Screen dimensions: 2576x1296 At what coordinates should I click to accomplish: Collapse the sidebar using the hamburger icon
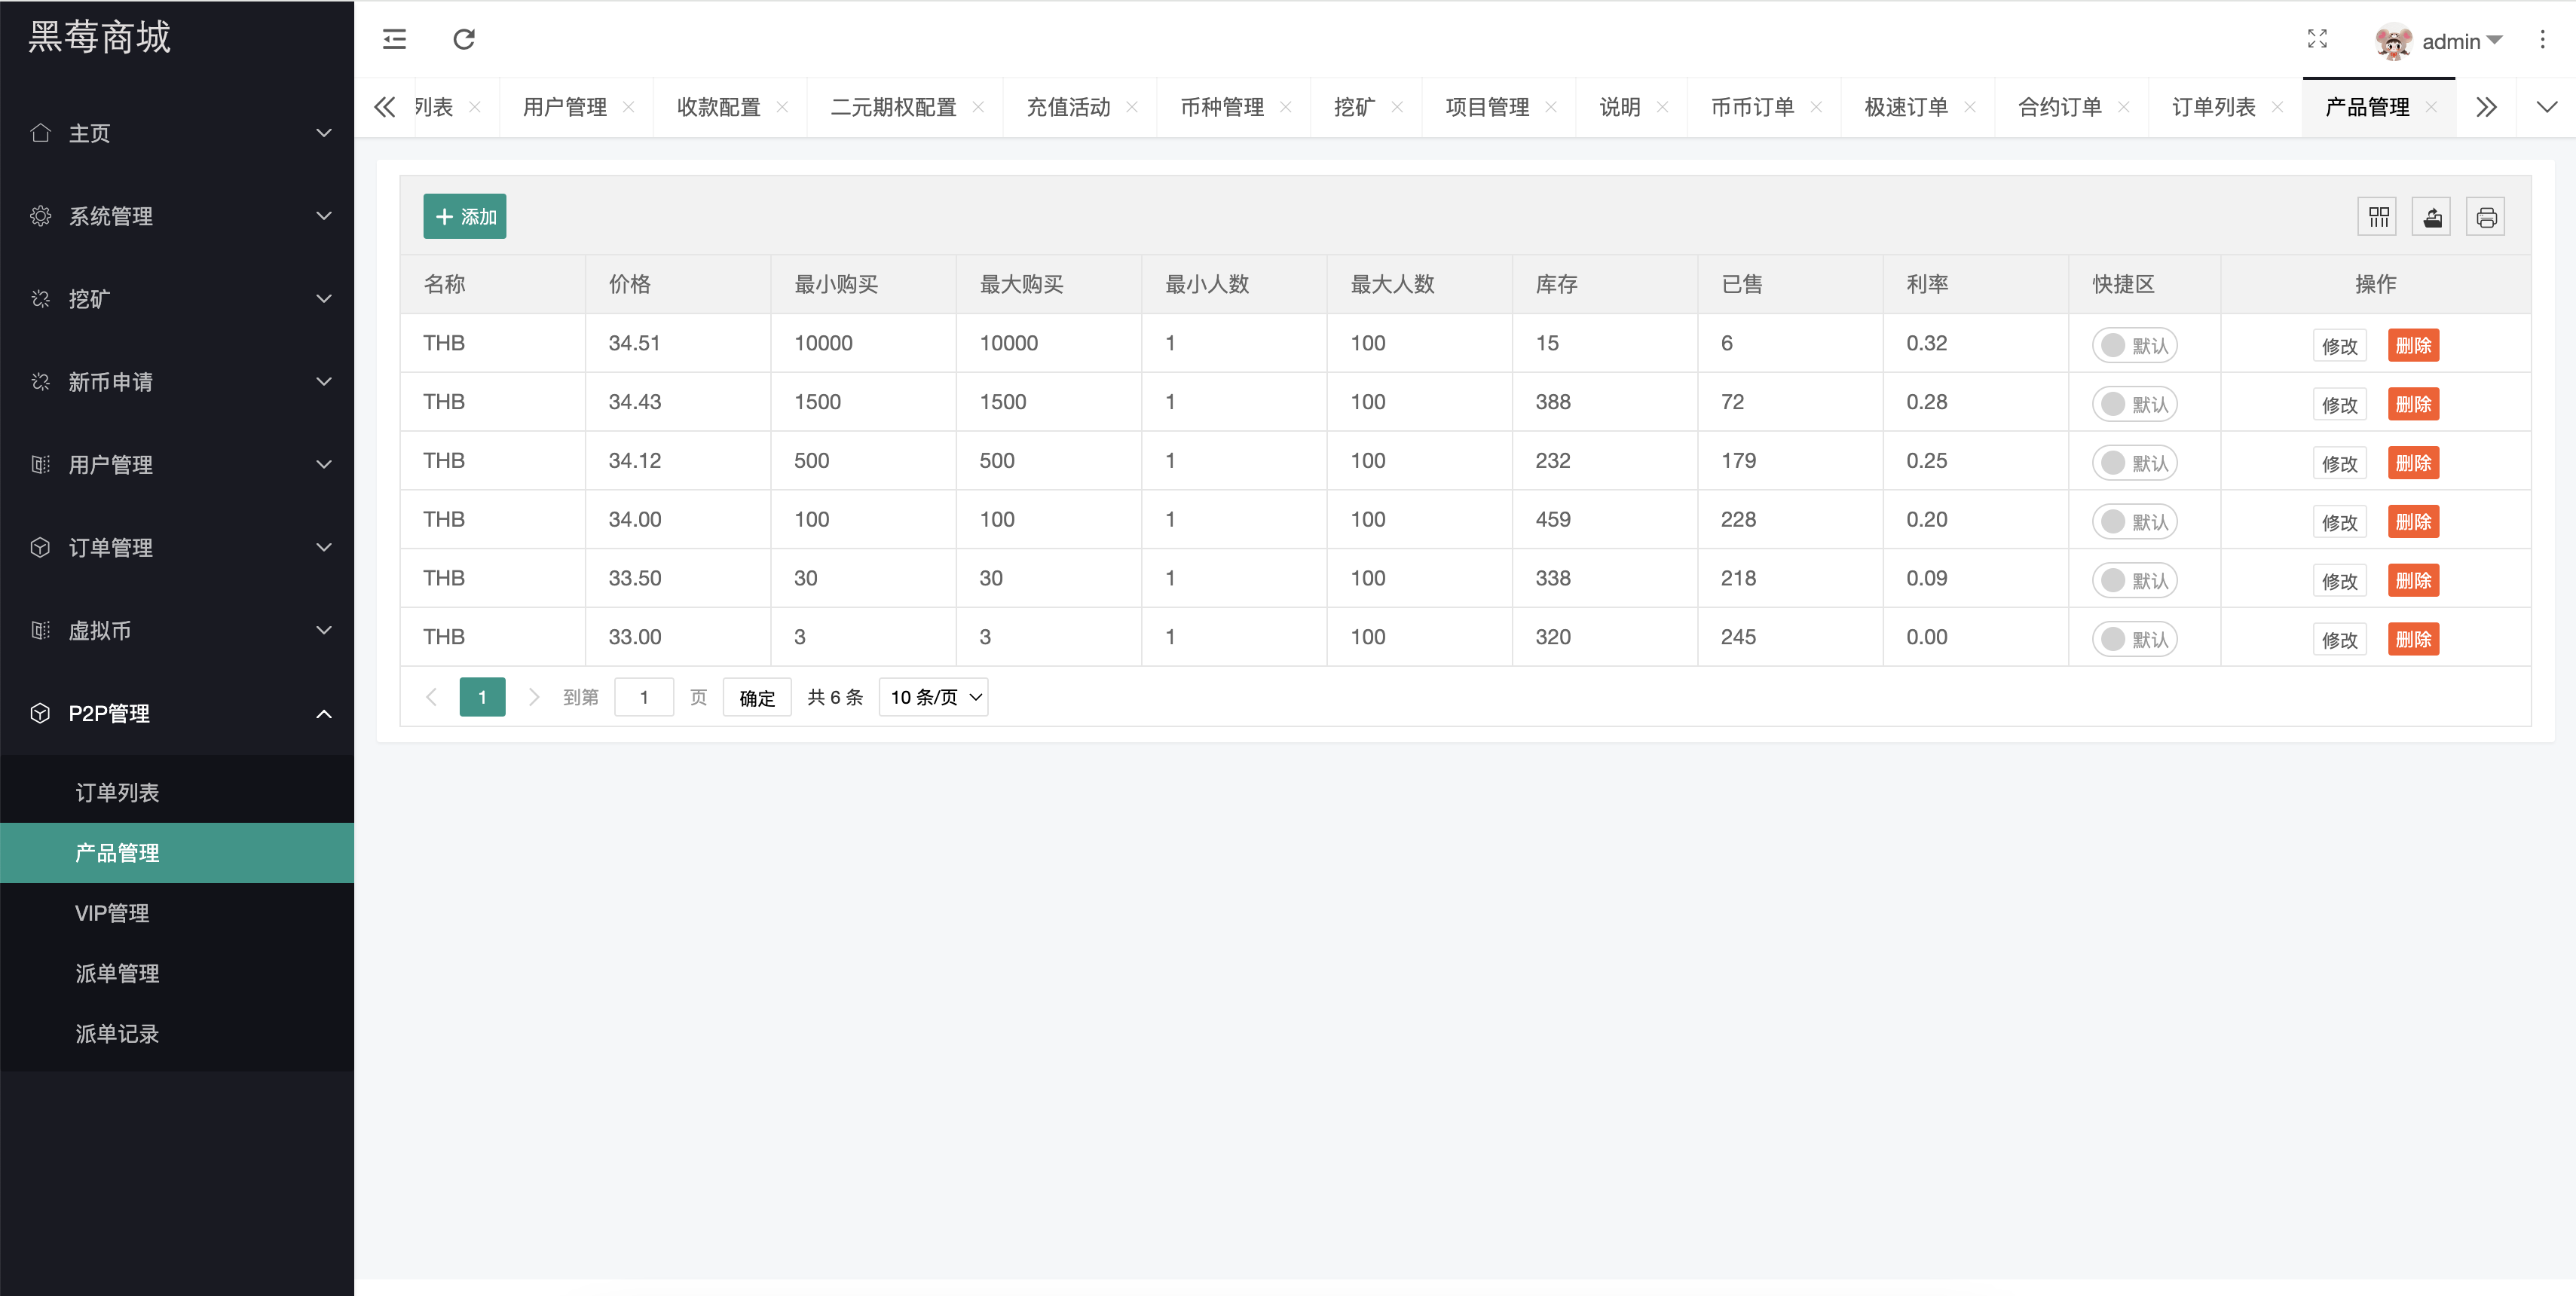coord(393,39)
